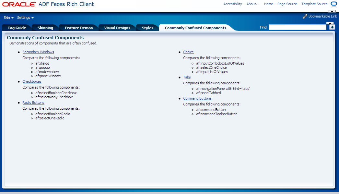
Task: Open the Radio Buttons comparison link
Action: coord(33,103)
